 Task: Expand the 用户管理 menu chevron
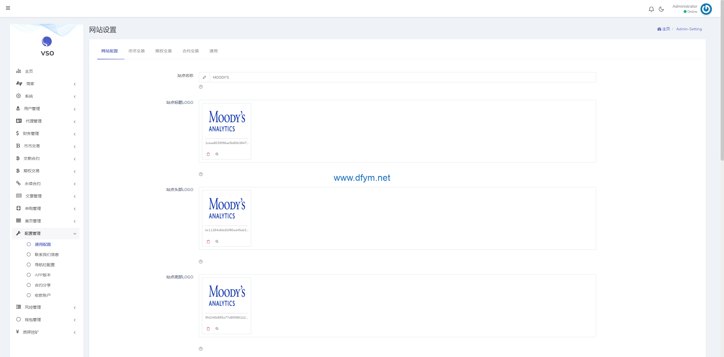(75, 109)
